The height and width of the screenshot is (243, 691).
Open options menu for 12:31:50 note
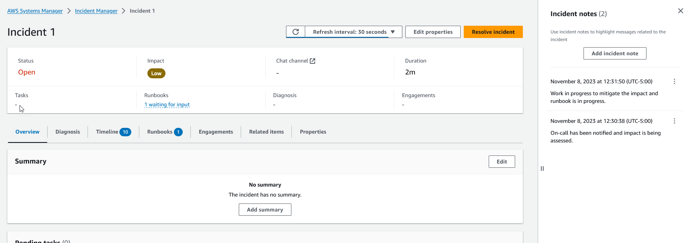point(674,81)
